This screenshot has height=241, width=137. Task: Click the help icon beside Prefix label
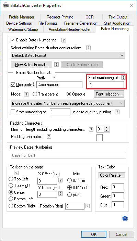point(54,78)
